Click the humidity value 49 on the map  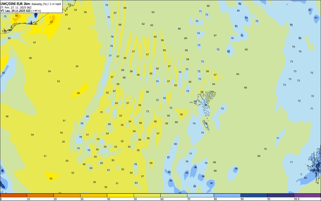pos(66,15)
